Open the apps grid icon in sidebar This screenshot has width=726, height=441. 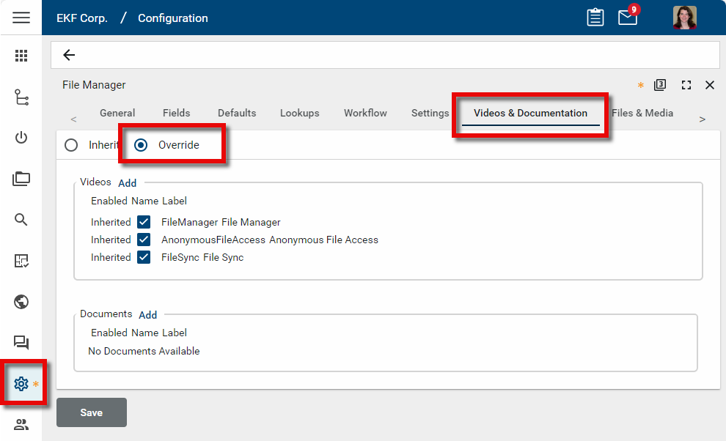[x=21, y=56]
